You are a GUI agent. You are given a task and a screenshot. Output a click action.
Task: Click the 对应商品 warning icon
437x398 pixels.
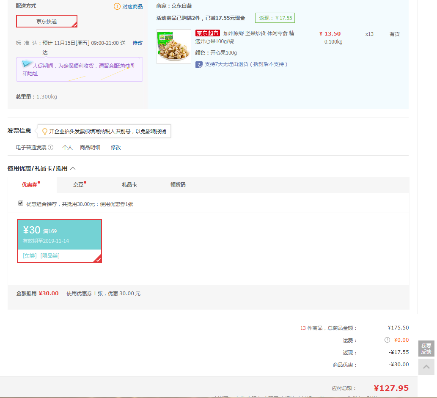point(117,6)
